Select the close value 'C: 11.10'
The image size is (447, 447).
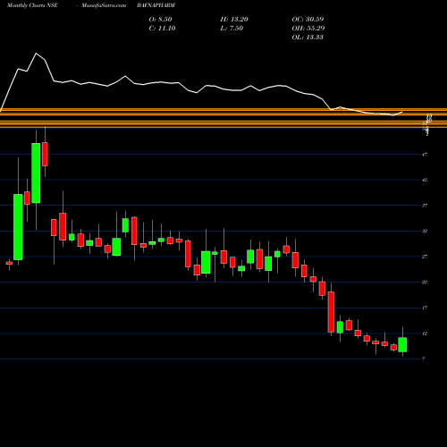(x=162, y=28)
